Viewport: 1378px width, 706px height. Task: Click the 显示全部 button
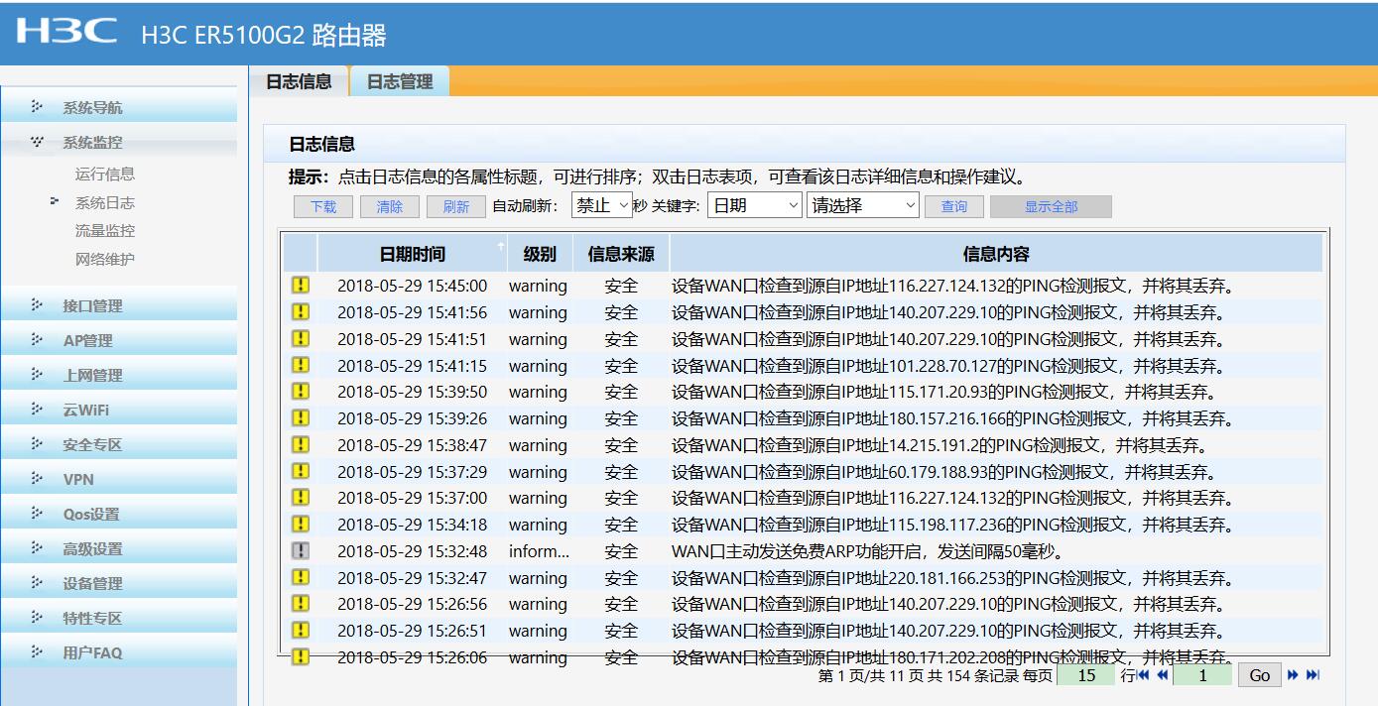point(1051,206)
